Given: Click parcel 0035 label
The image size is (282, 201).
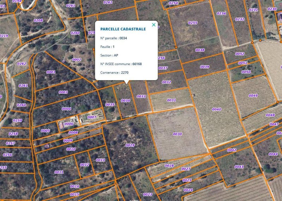Looking at the screenshot, I should coord(110,105).
